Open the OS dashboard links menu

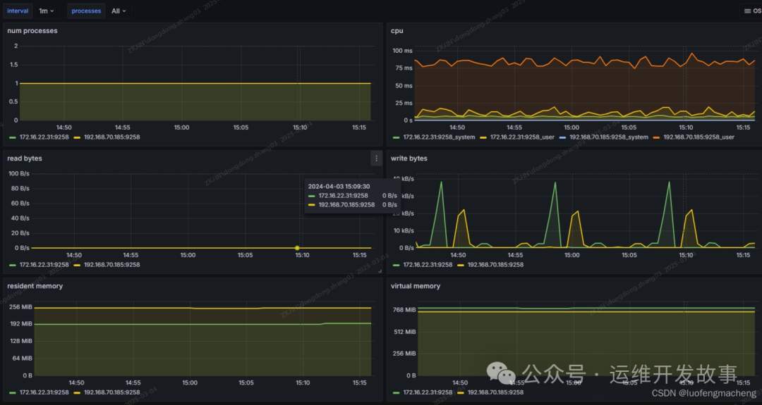tap(752, 11)
